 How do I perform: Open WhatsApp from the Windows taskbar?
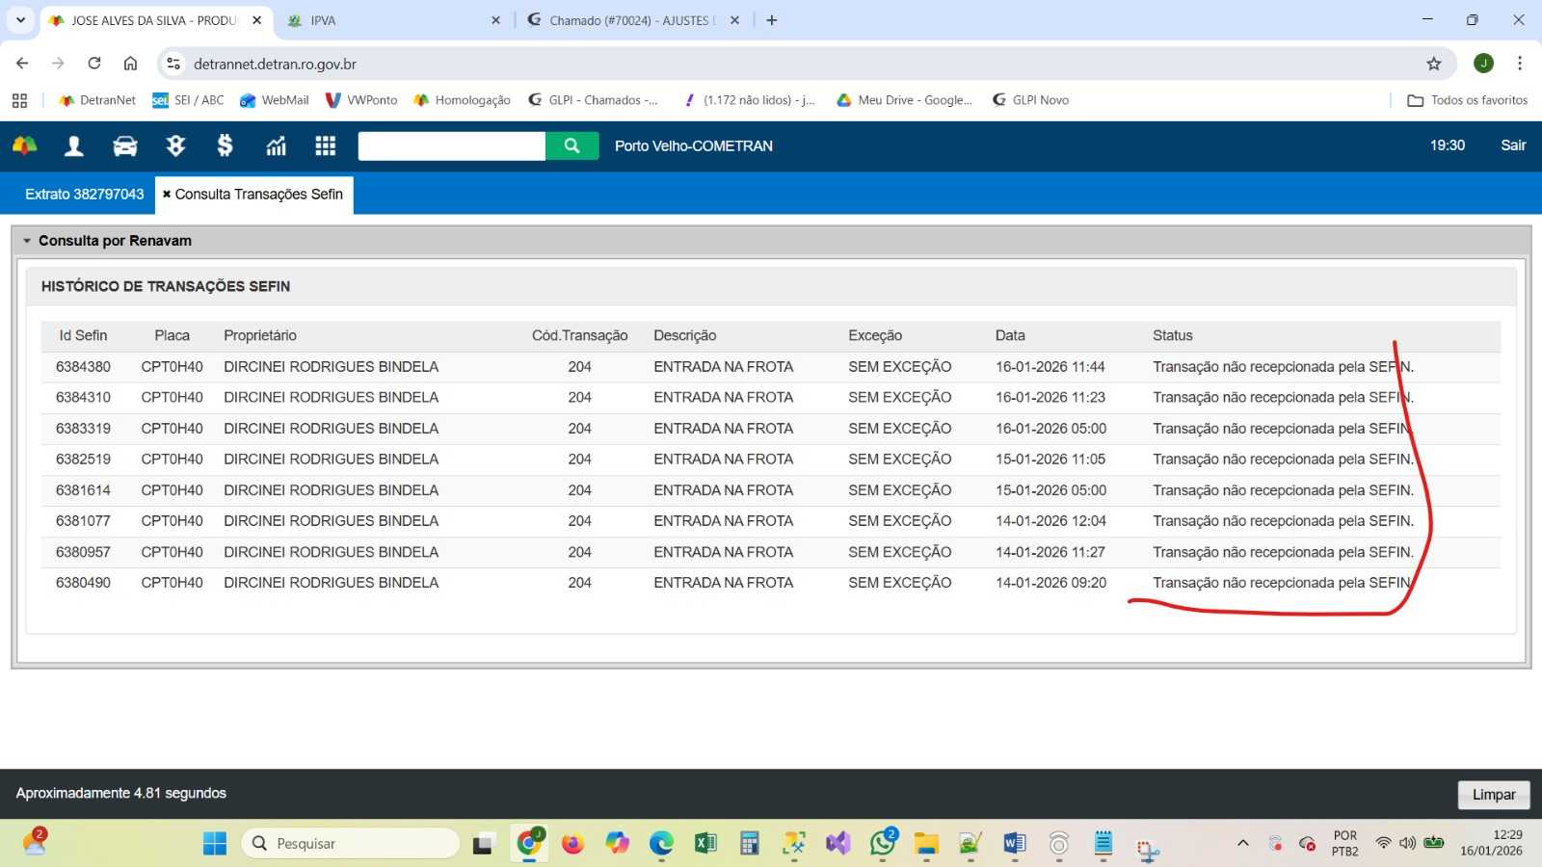[882, 843]
